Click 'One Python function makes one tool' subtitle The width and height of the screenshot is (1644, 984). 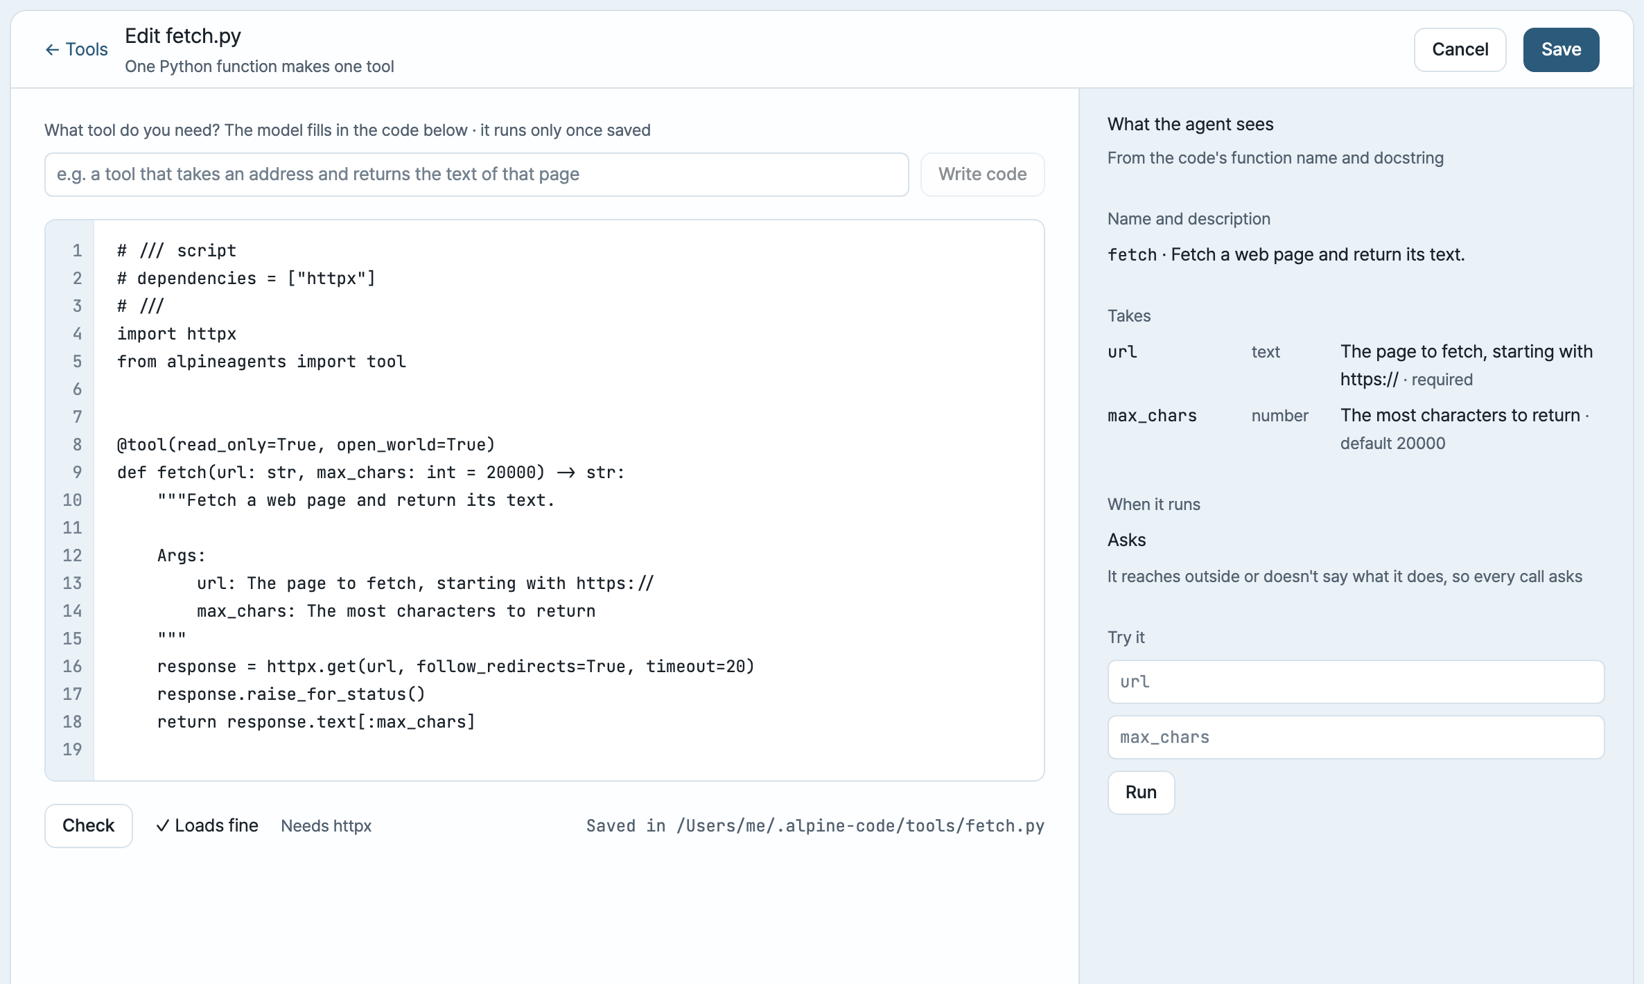pos(259,67)
